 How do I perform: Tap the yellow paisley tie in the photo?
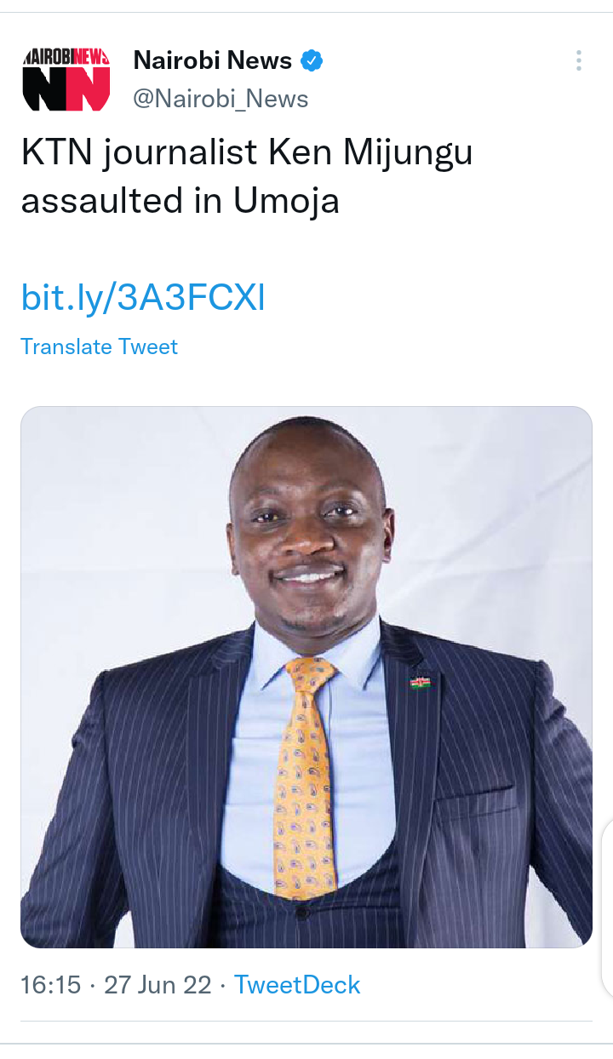[x=305, y=776]
